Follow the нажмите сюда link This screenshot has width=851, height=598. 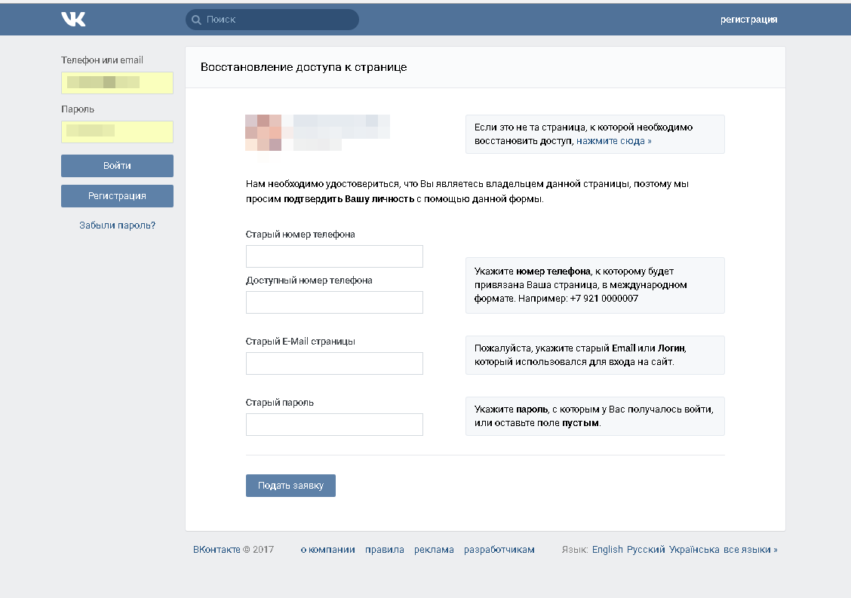coord(613,141)
